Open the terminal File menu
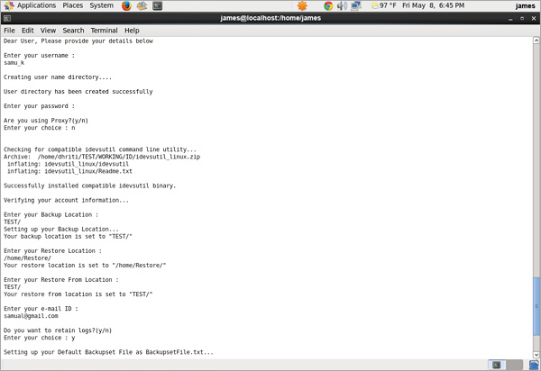This screenshot has height=371, width=541. (9, 31)
